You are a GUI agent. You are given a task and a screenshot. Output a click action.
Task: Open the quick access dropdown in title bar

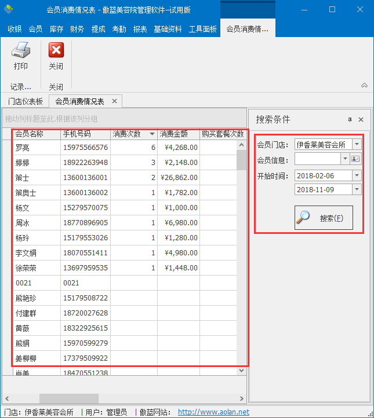23,10
